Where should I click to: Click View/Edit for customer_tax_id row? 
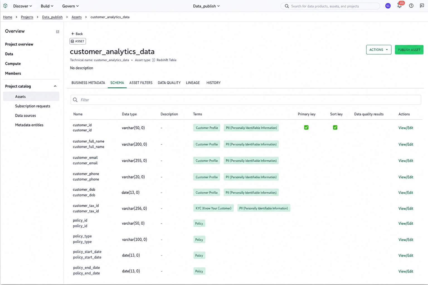(x=406, y=208)
